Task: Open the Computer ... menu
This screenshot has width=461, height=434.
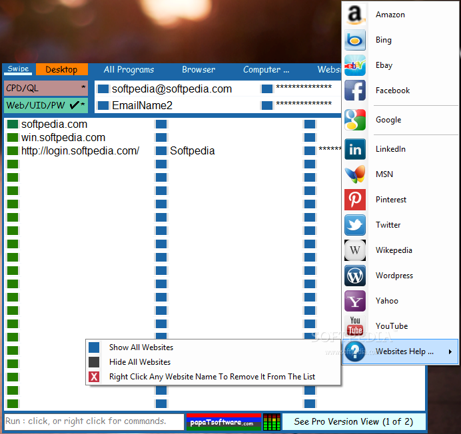Action: click(266, 70)
